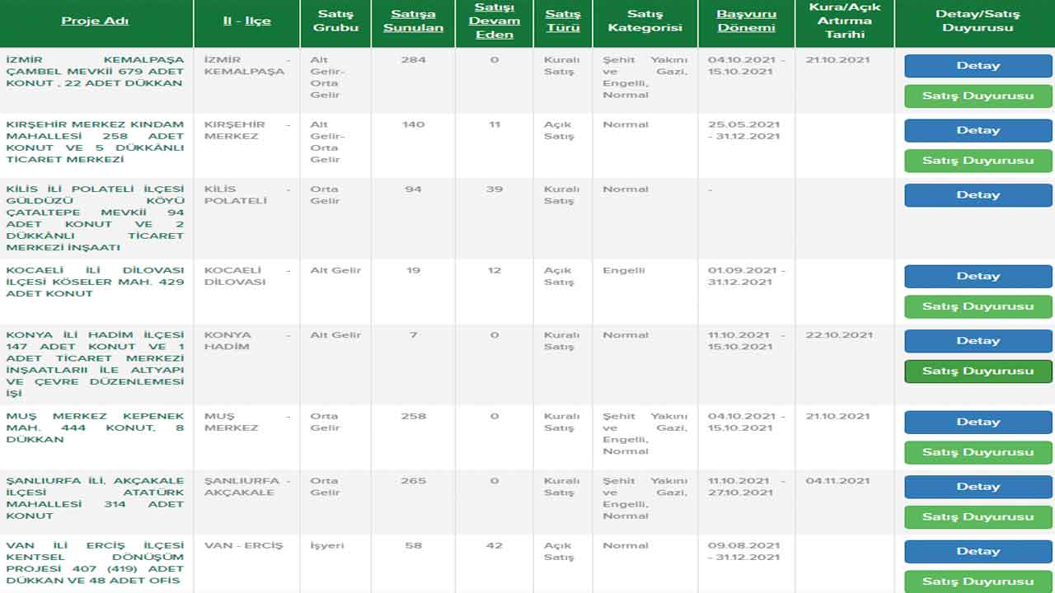Open Satış Duyurusu for Kocaeli Dilovası project
The height and width of the screenshot is (593, 1055).
978,306
